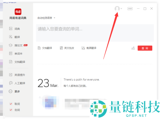Screen dimensions: 160x119
Task: Click the 网易有道词典 title text
Action: (18, 18)
